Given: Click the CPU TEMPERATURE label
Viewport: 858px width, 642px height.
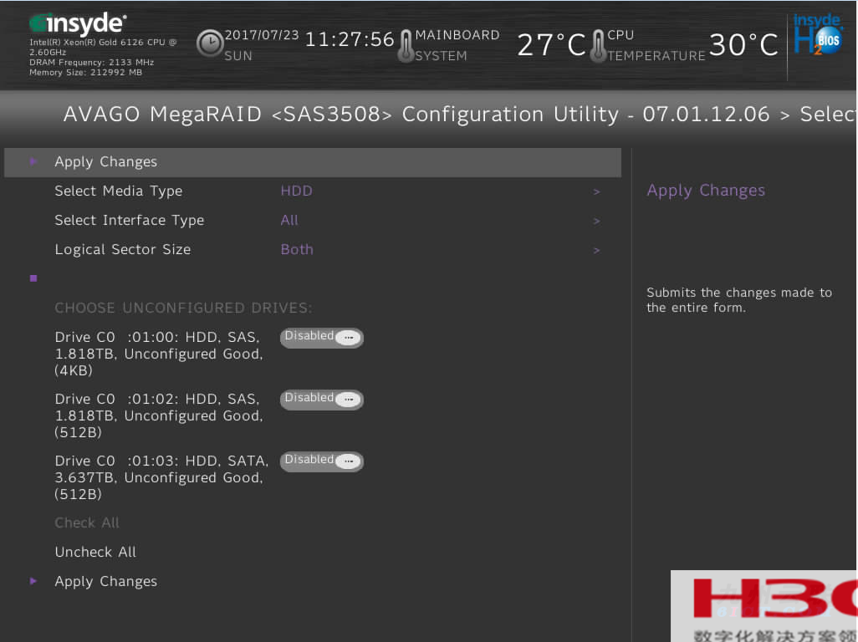Looking at the screenshot, I should (x=656, y=45).
